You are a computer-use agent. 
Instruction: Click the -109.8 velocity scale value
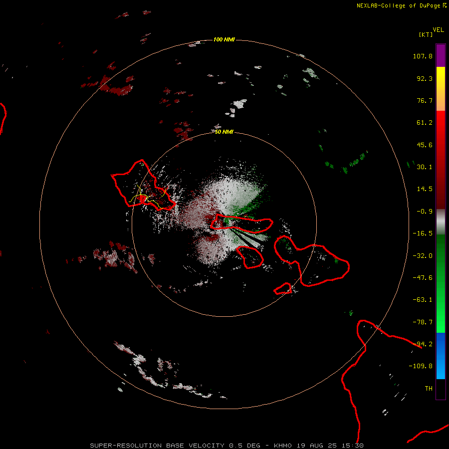pos(421,366)
